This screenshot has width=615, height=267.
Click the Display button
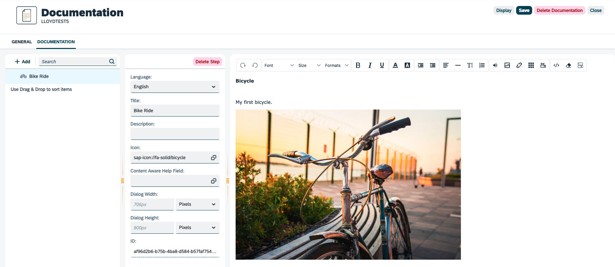click(504, 10)
